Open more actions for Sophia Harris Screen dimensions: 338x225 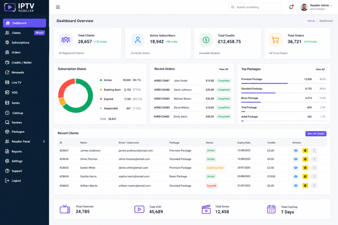coord(314,176)
